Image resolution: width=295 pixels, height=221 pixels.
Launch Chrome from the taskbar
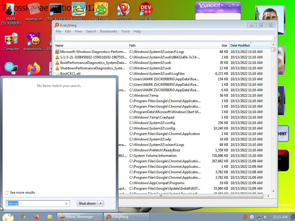[x=23, y=217]
